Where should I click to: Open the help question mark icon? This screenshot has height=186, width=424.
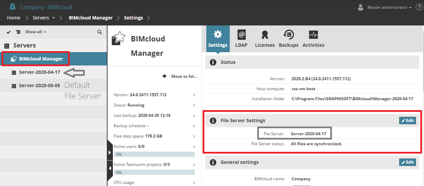tap(418, 7)
